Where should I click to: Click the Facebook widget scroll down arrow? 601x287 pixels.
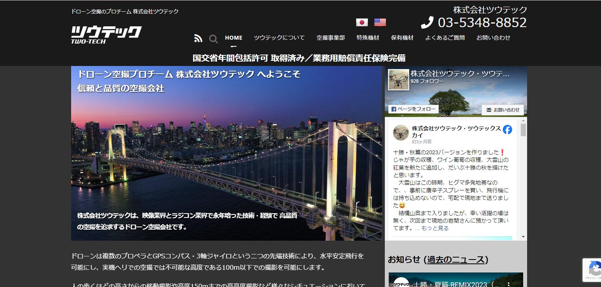(x=523, y=237)
